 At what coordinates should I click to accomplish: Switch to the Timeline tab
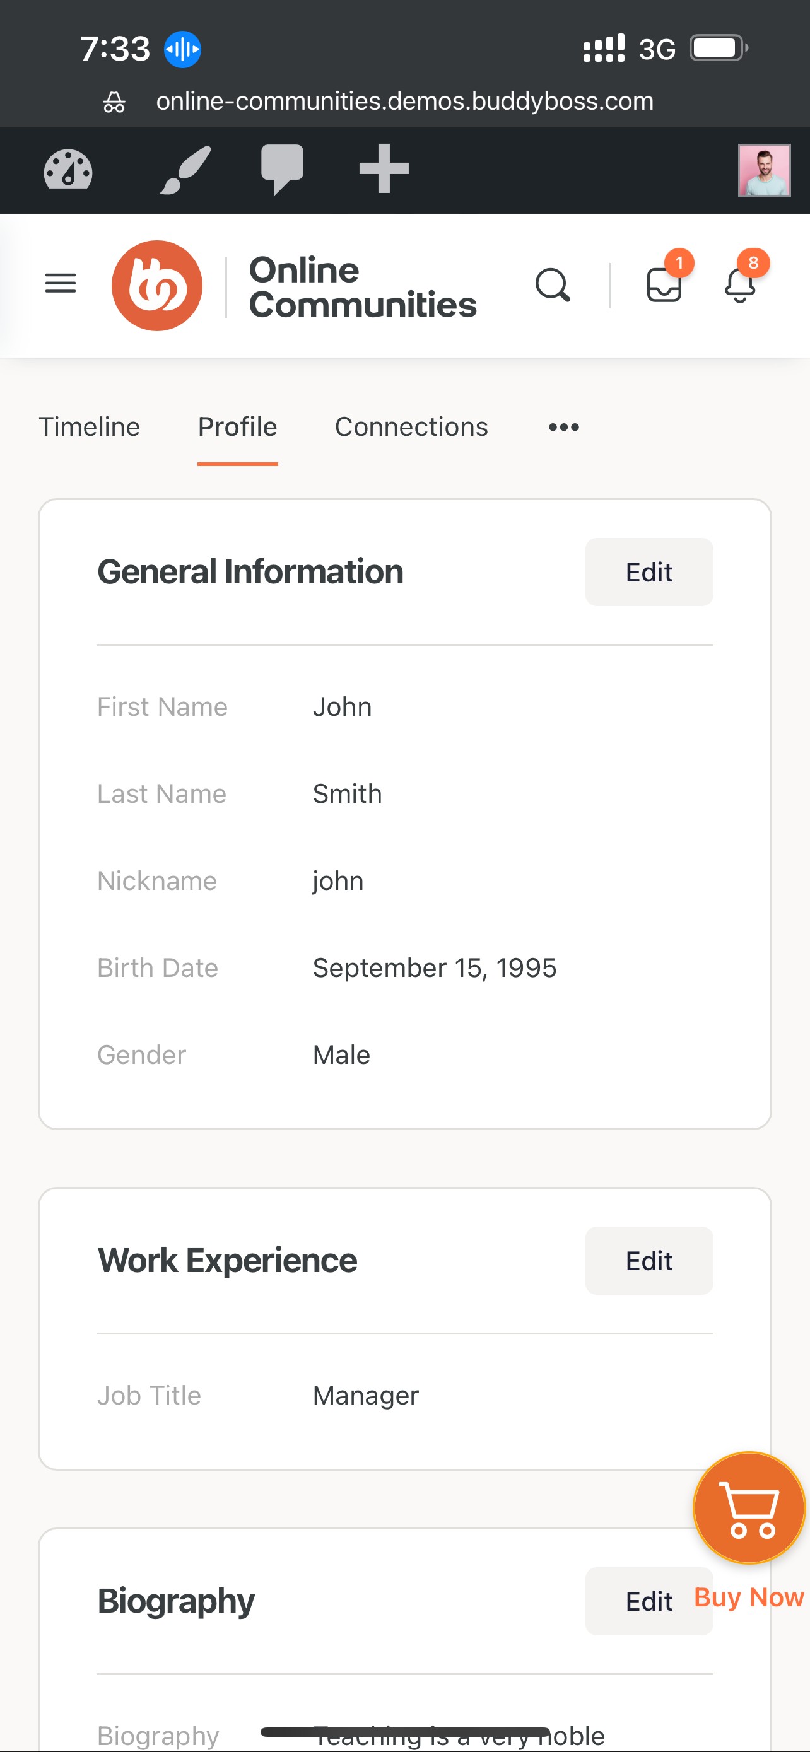pos(89,427)
